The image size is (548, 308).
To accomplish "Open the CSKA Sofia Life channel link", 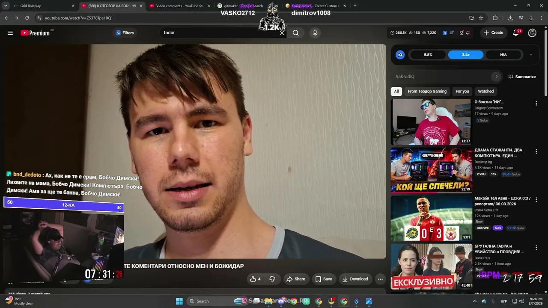I will click(x=486, y=210).
